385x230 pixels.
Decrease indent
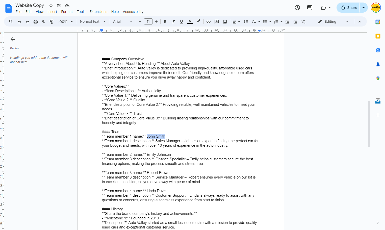287,22
